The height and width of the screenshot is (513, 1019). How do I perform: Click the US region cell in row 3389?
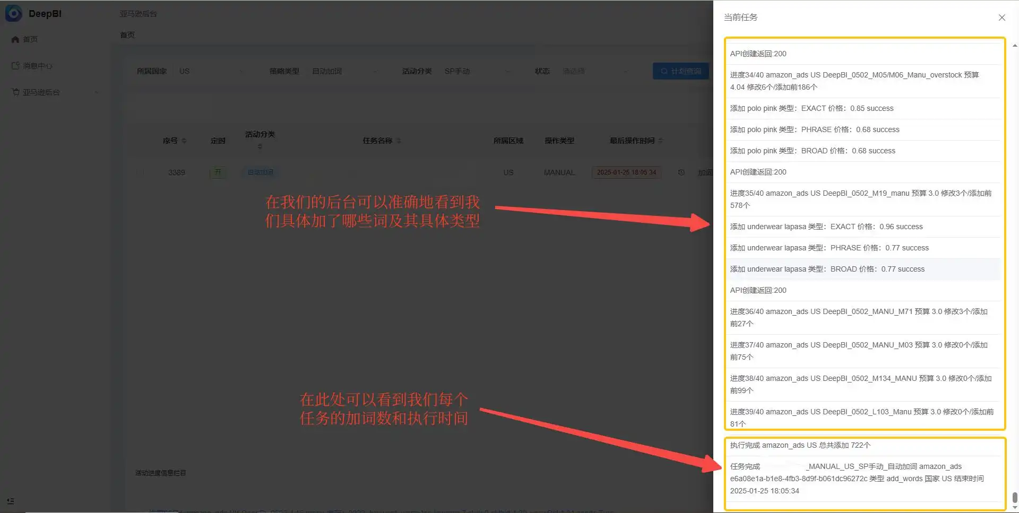(508, 172)
